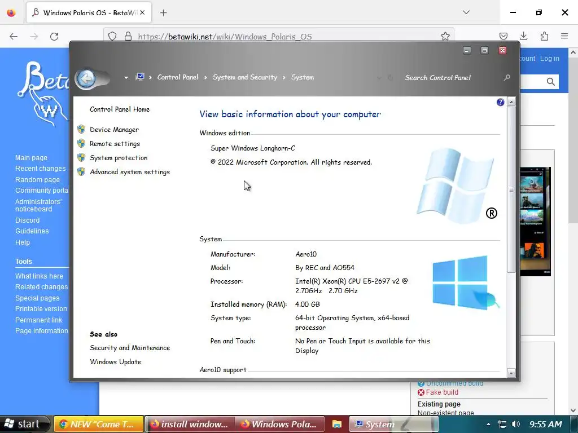Click scrollbar up arrow in System window

click(511, 101)
